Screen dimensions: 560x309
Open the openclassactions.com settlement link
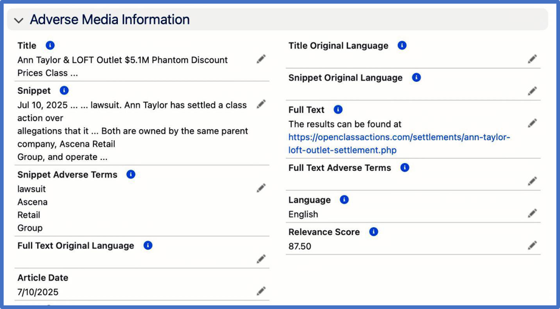(x=399, y=144)
